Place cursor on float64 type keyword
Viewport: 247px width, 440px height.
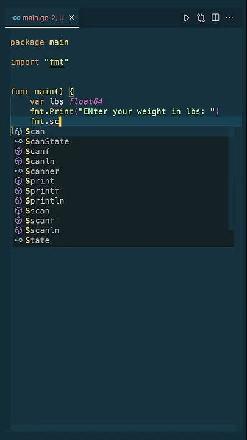[x=86, y=101]
